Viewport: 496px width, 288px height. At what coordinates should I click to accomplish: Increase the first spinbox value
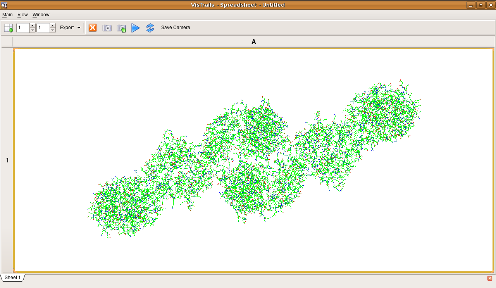(x=33, y=26)
